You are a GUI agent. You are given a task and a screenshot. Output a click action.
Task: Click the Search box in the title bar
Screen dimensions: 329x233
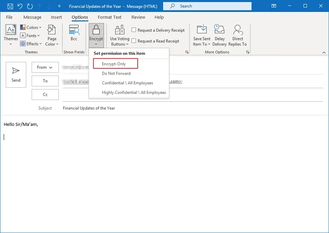207,6
